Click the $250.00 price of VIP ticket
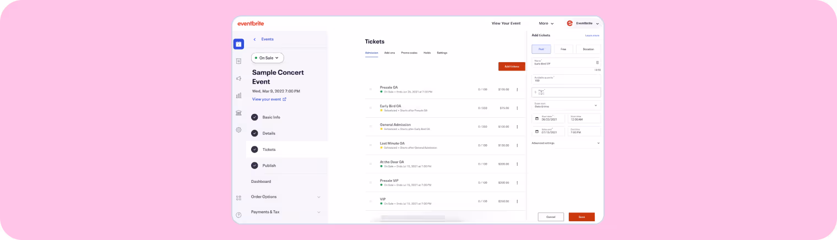The width and height of the screenshot is (837, 240). tap(504, 201)
